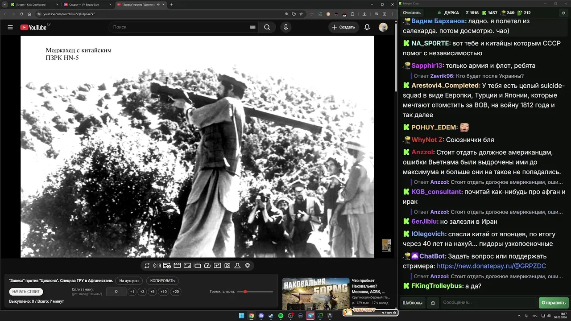The height and width of the screenshot is (321, 571).
Task: Click the Создать button
Action: click(x=343, y=27)
